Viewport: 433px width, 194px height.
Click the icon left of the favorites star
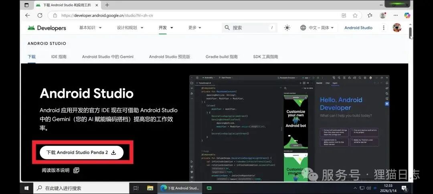[x=344, y=16]
